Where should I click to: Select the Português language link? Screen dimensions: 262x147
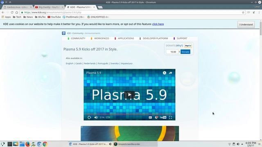103,64
